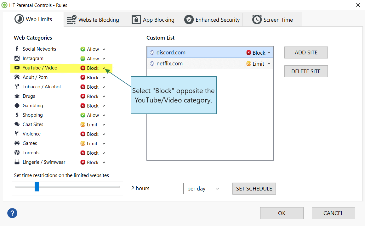
Task: Open the Screen Time tab
Action: (x=272, y=20)
